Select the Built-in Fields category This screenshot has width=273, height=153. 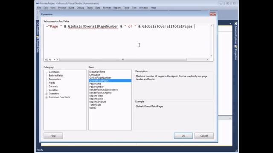point(56,76)
